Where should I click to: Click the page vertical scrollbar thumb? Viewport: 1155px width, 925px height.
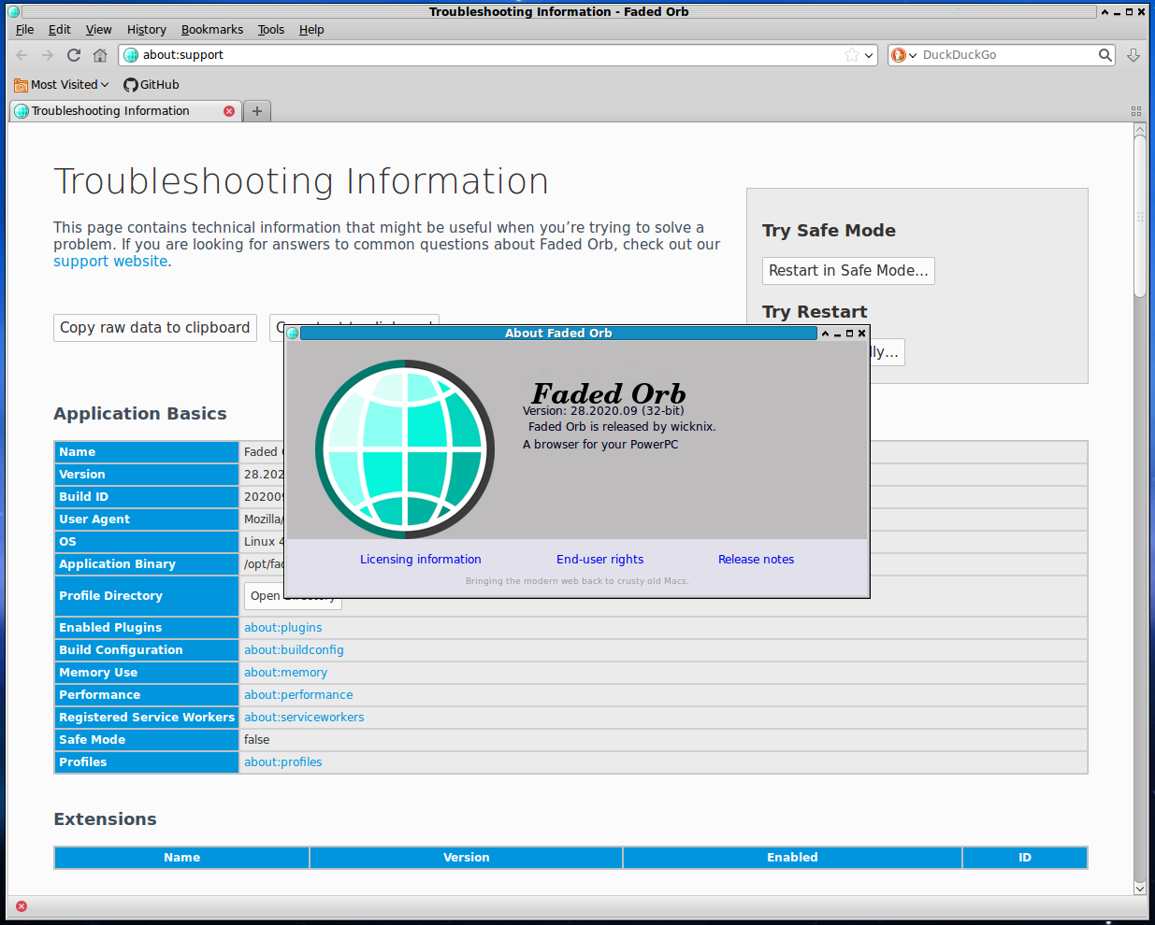(x=1140, y=216)
